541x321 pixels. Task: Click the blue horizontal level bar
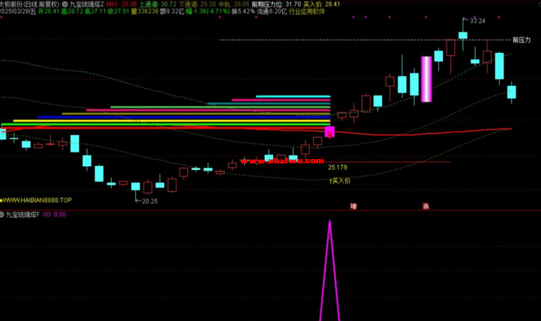[184, 118]
